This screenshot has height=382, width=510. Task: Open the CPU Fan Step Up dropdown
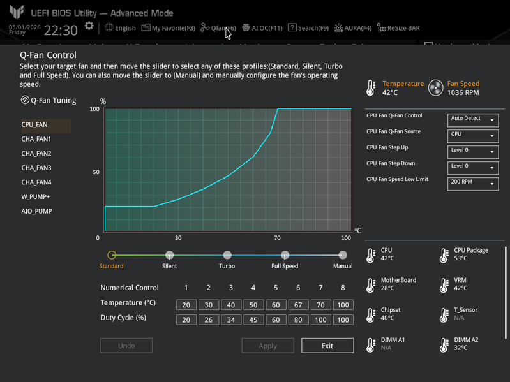point(473,152)
